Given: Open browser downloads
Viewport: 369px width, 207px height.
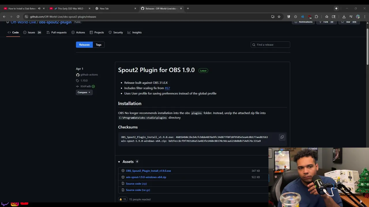Looking at the screenshot, I should (x=344, y=17).
